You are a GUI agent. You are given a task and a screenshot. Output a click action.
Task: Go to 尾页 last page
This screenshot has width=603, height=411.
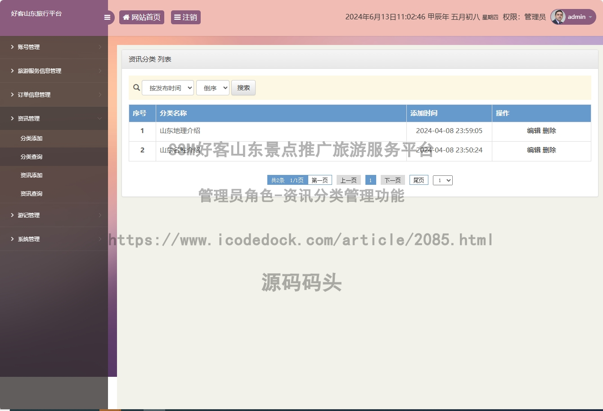(419, 180)
